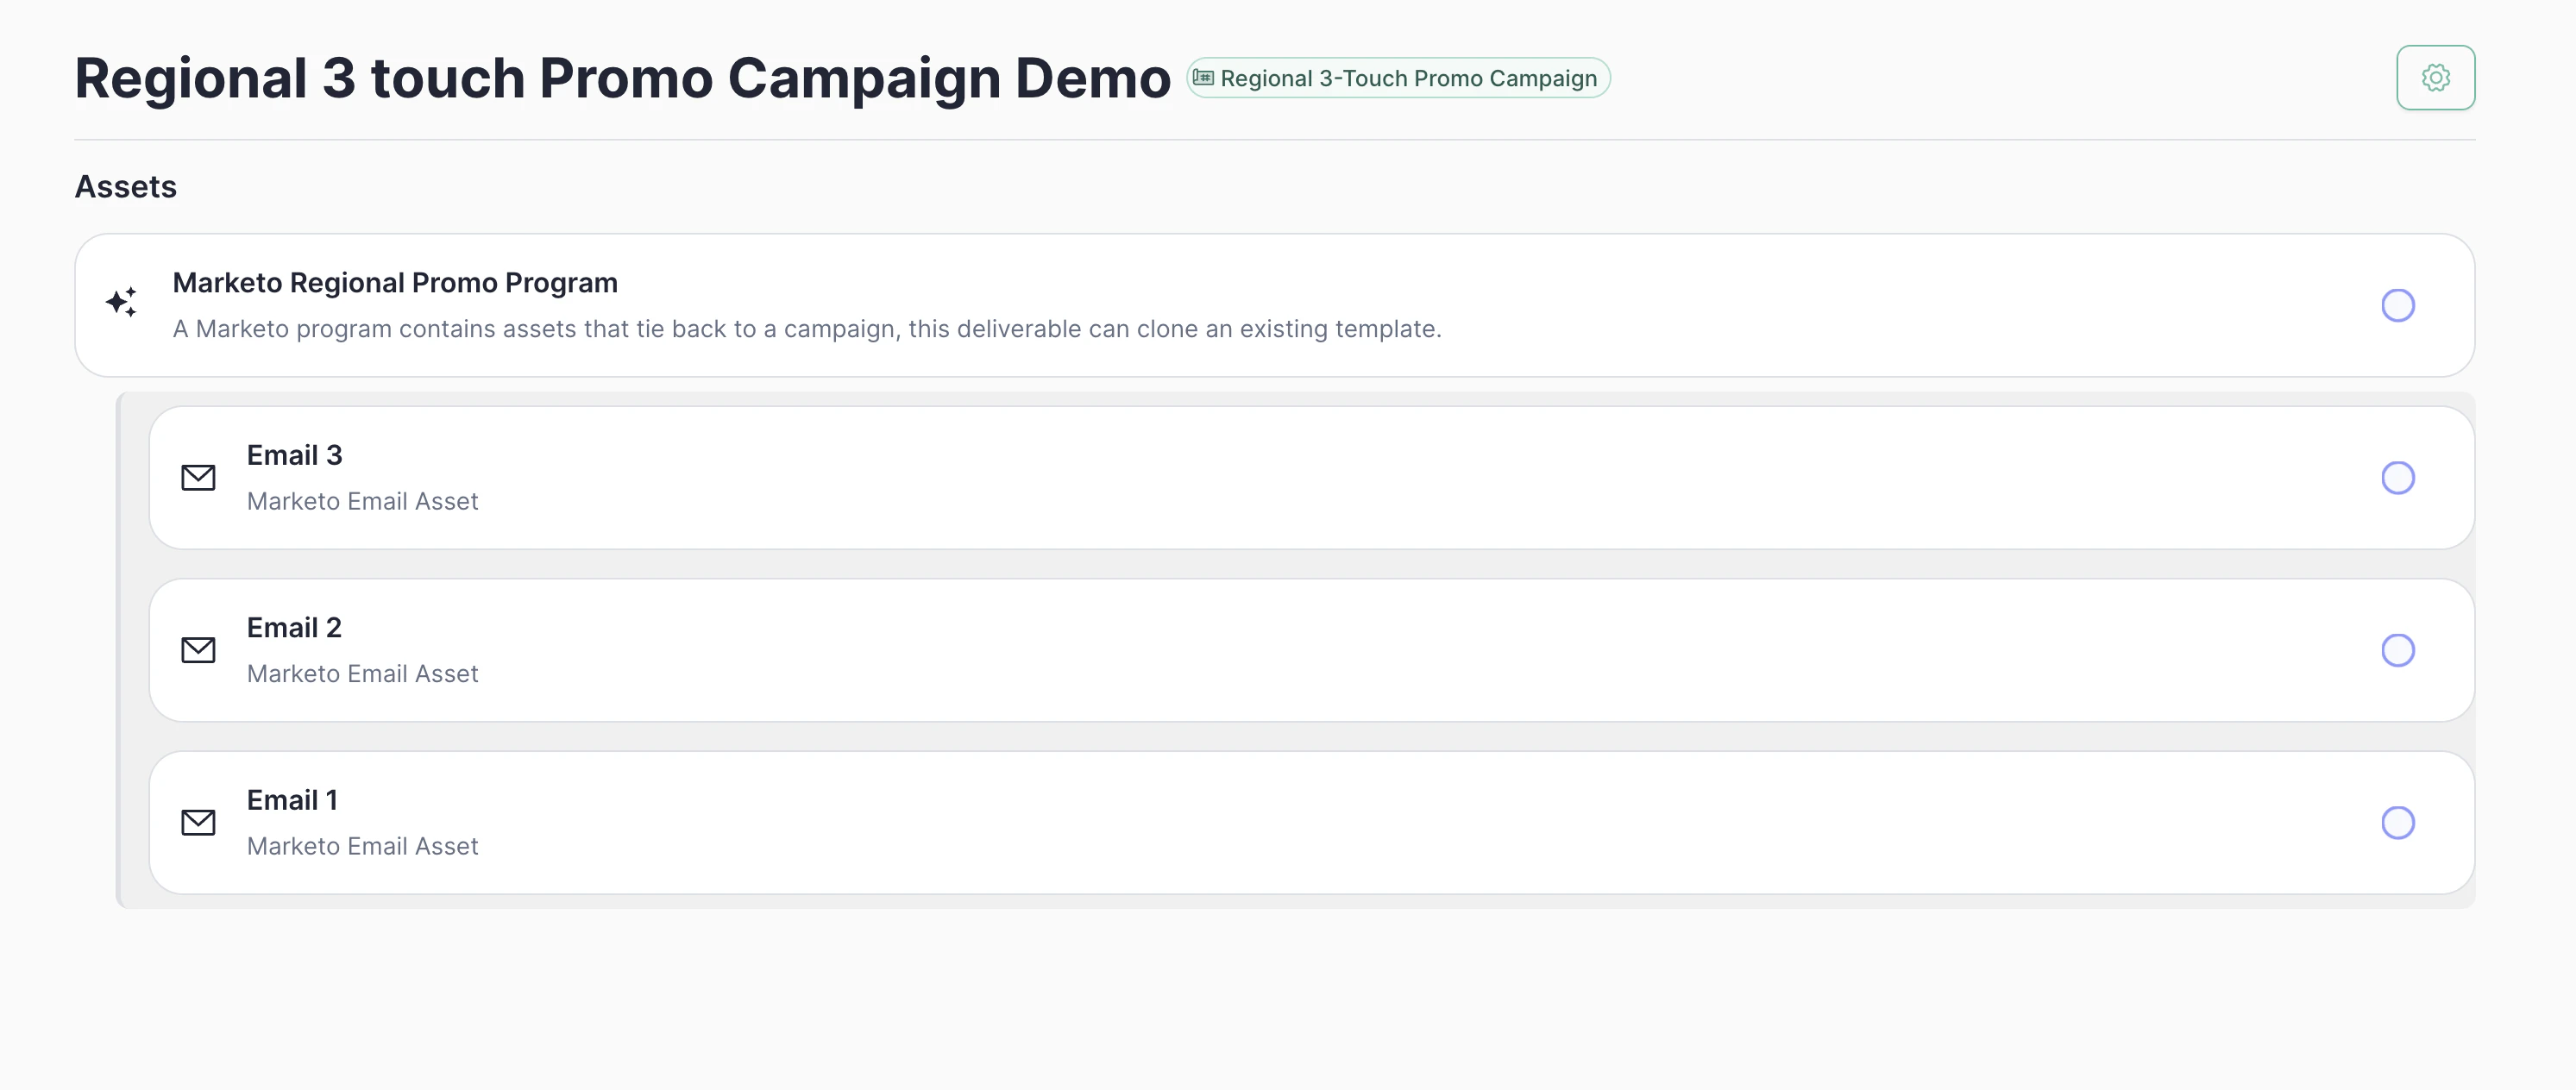
Task: Click the Marketo Email Asset label under Email 2
Action: 362,673
